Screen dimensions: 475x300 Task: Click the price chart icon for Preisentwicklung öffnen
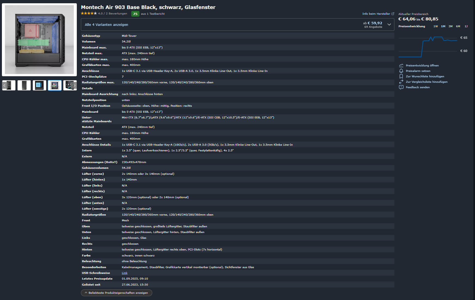(x=401, y=65)
